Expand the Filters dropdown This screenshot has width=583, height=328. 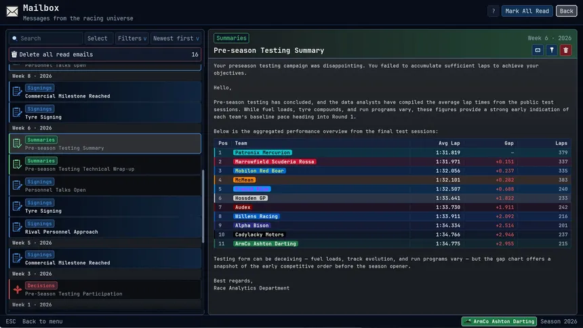pos(132,39)
